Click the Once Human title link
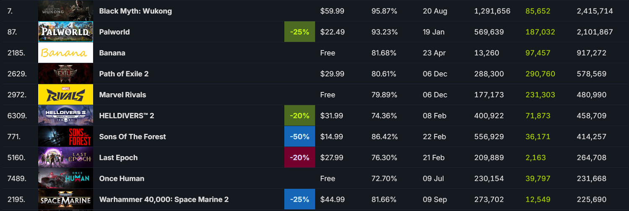 [x=122, y=179]
